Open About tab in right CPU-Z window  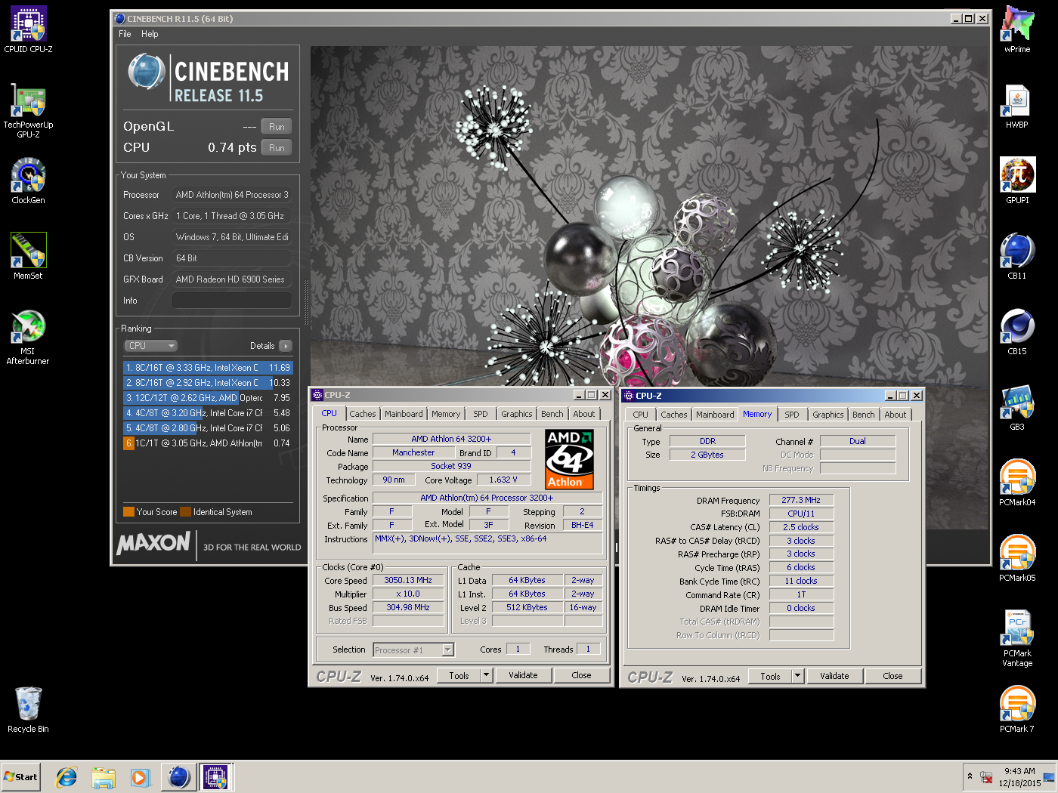[896, 415]
